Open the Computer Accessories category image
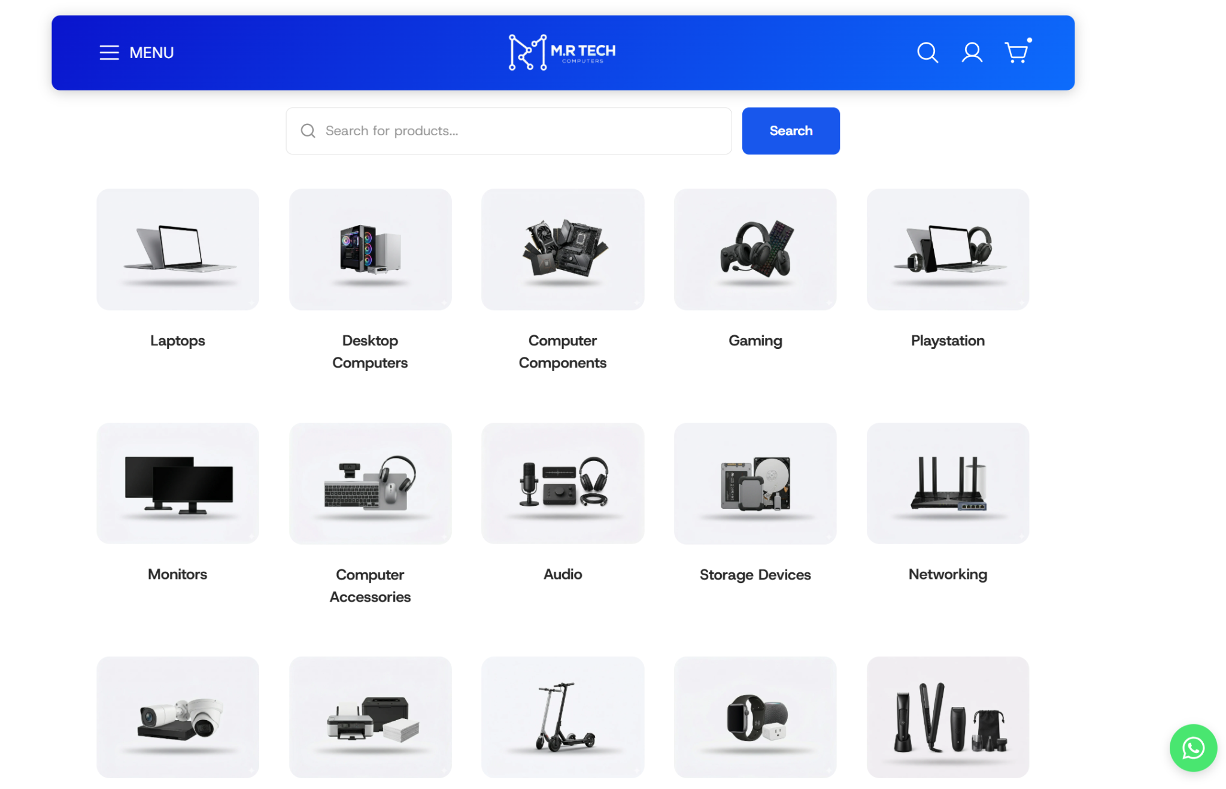 [371, 484]
